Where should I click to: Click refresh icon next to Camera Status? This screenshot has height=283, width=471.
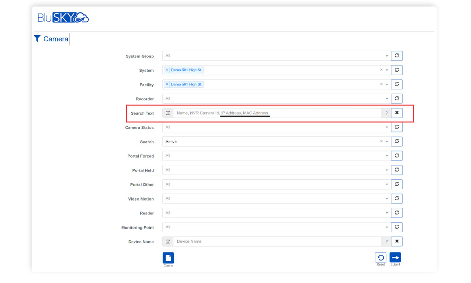pos(397,127)
